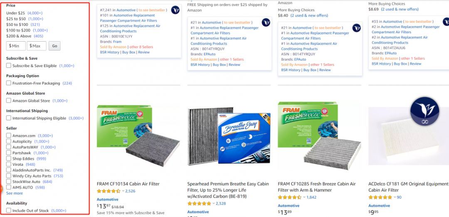Expand the seller list with See more
This screenshot has width=449, height=217.
point(15,193)
